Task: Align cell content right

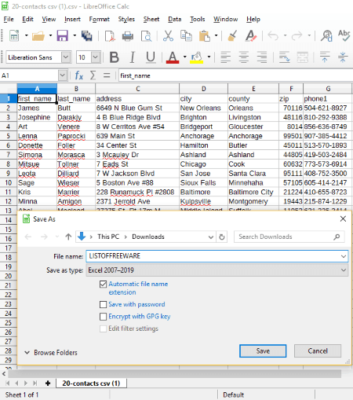Action: [x=262, y=57]
